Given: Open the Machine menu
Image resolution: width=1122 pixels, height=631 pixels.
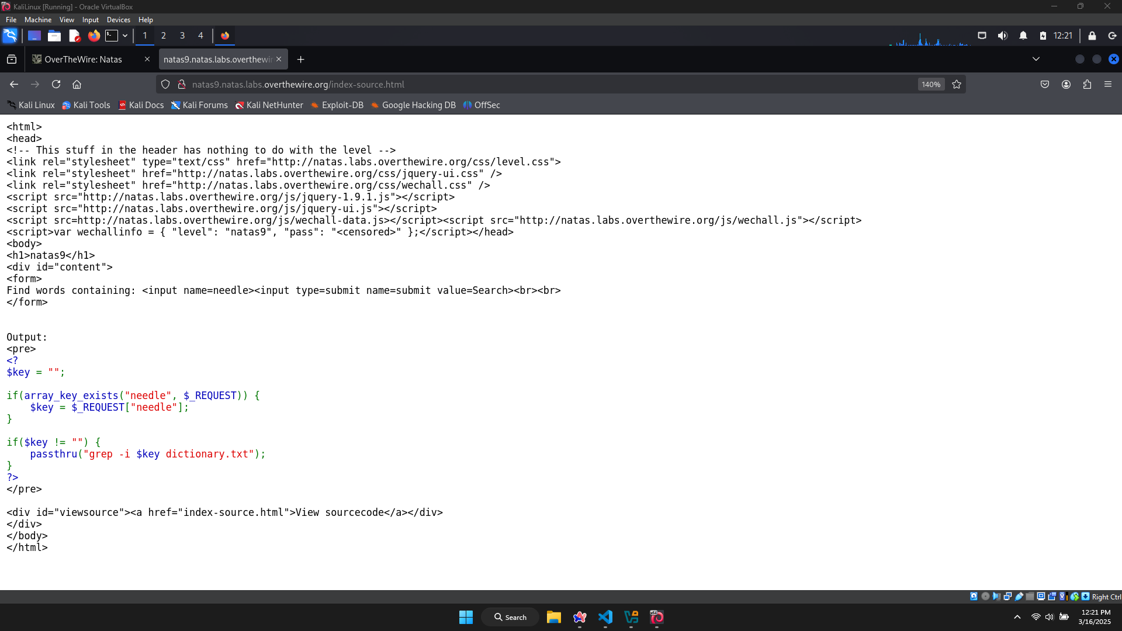Looking at the screenshot, I should coord(38,20).
